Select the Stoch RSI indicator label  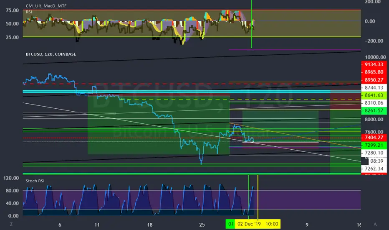tap(35, 181)
